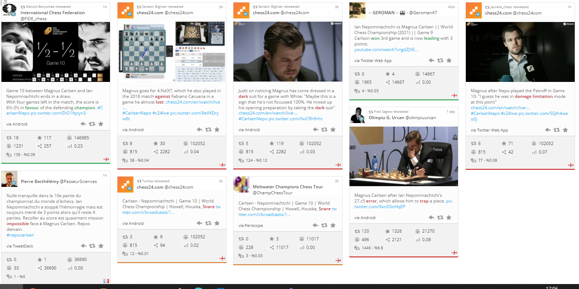Open GEROMAN profile avatar
The height and width of the screenshot is (289, 579).
357,10
